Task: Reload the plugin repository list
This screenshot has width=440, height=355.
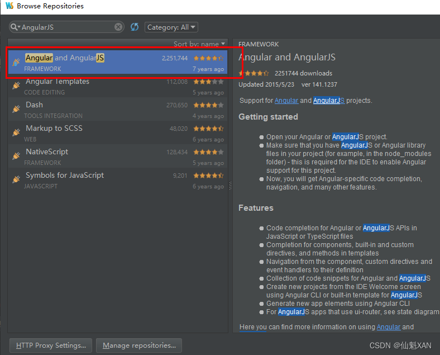Action: [135, 27]
